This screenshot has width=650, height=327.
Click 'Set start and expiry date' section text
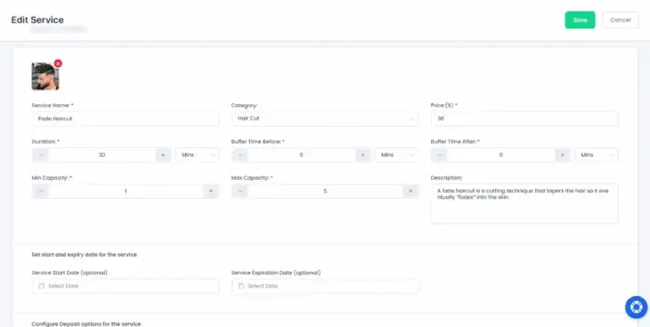click(x=85, y=254)
